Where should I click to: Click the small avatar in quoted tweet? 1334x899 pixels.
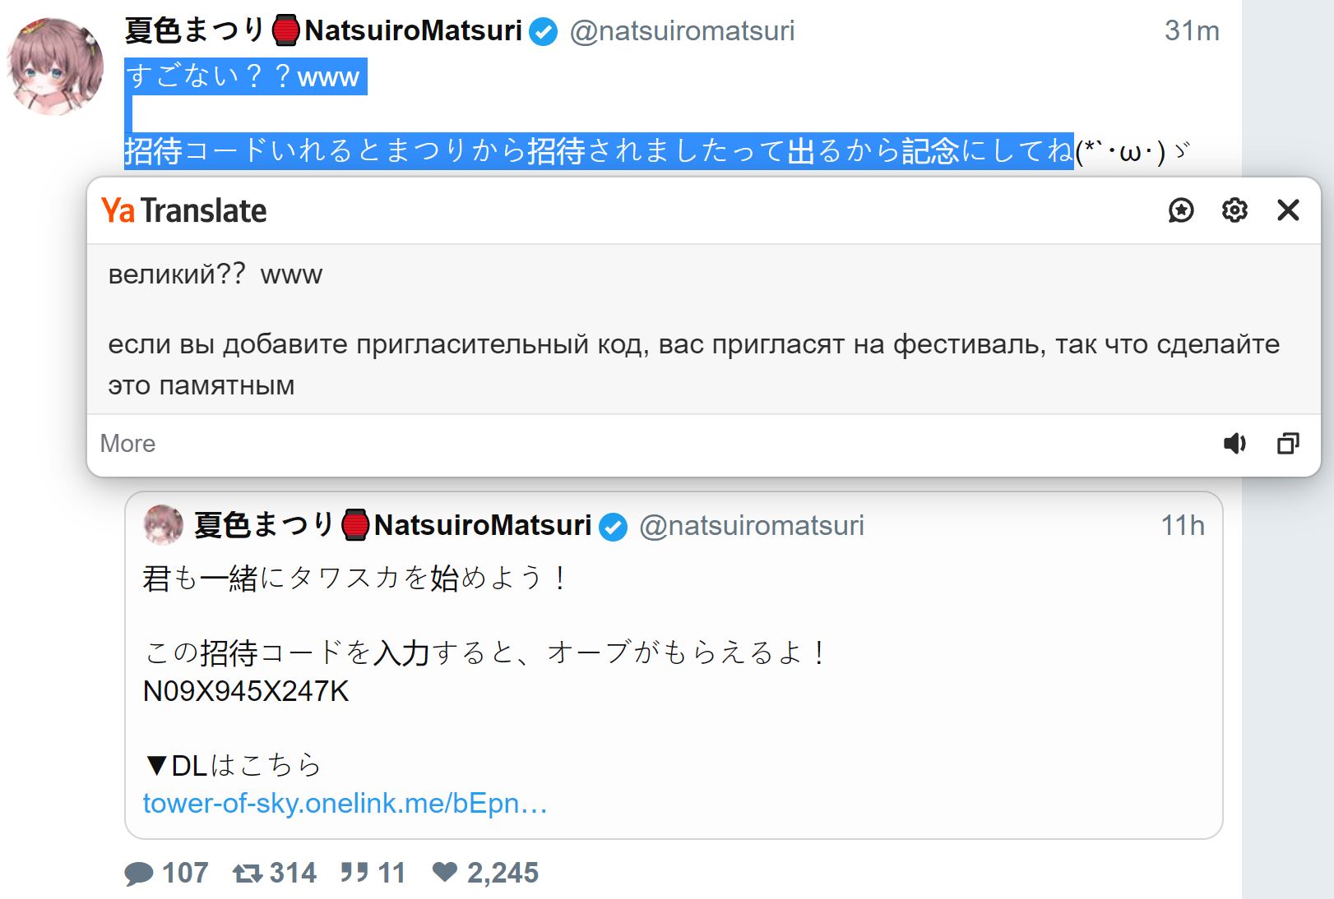pos(164,524)
